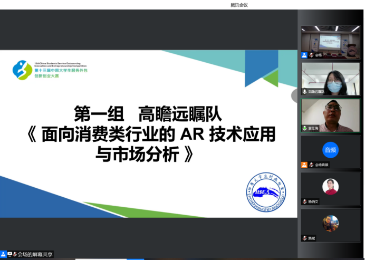Click muted microphone icon beside 姚斌
Viewport: 365px width, 260px height.
click(x=304, y=238)
